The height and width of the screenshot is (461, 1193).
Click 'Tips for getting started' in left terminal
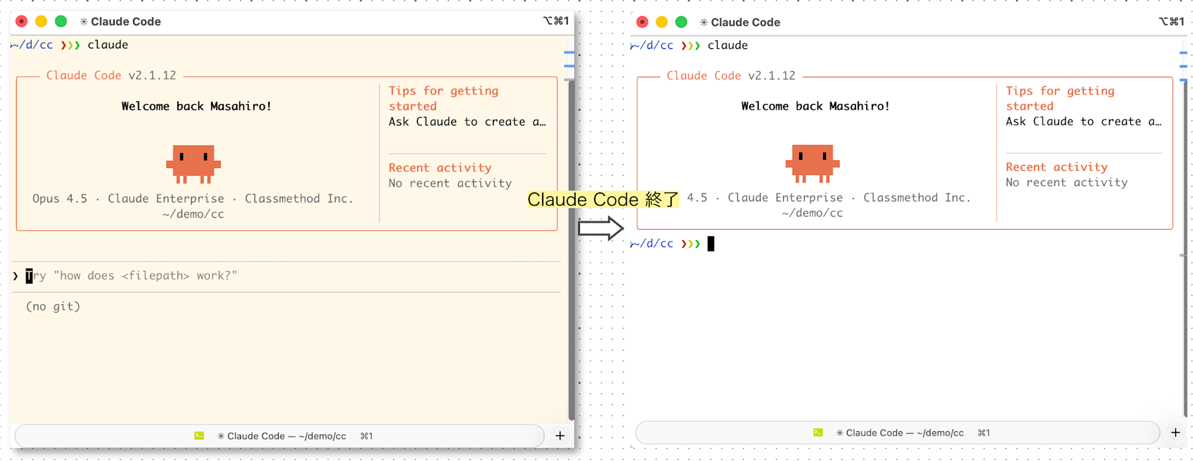tap(443, 98)
